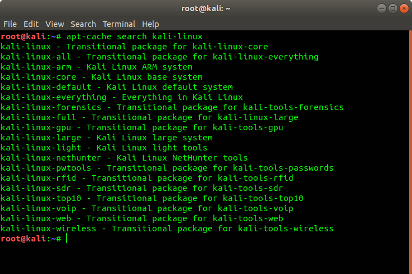
Task: Open the Help menu
Action: [x=150, y=24]
